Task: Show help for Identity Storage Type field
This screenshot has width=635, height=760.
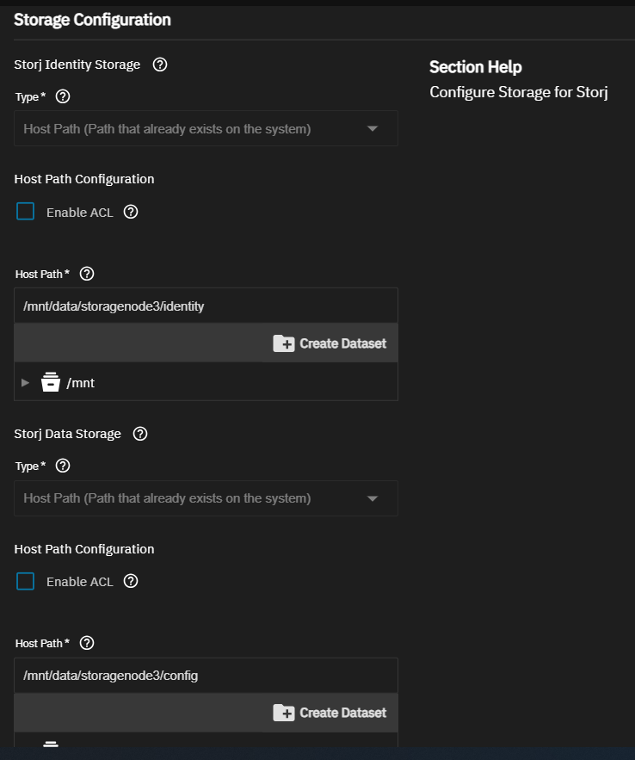Action: (63, 96)
